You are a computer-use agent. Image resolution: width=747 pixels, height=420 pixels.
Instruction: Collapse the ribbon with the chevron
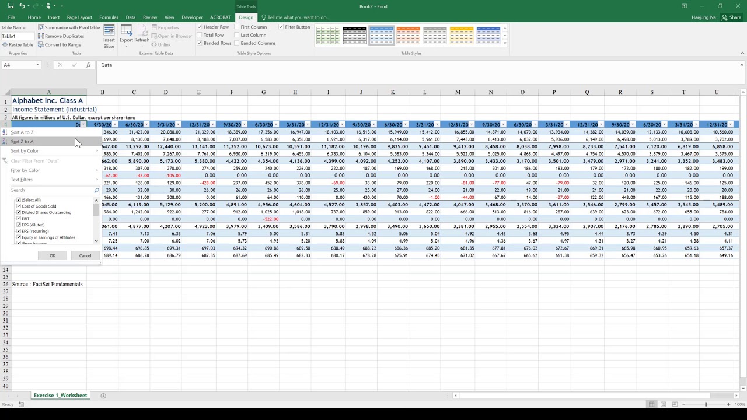(x=742, y=53)
